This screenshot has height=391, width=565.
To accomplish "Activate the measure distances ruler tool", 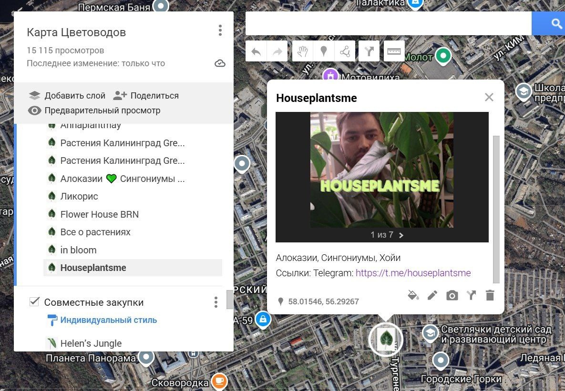I will 394,51.
